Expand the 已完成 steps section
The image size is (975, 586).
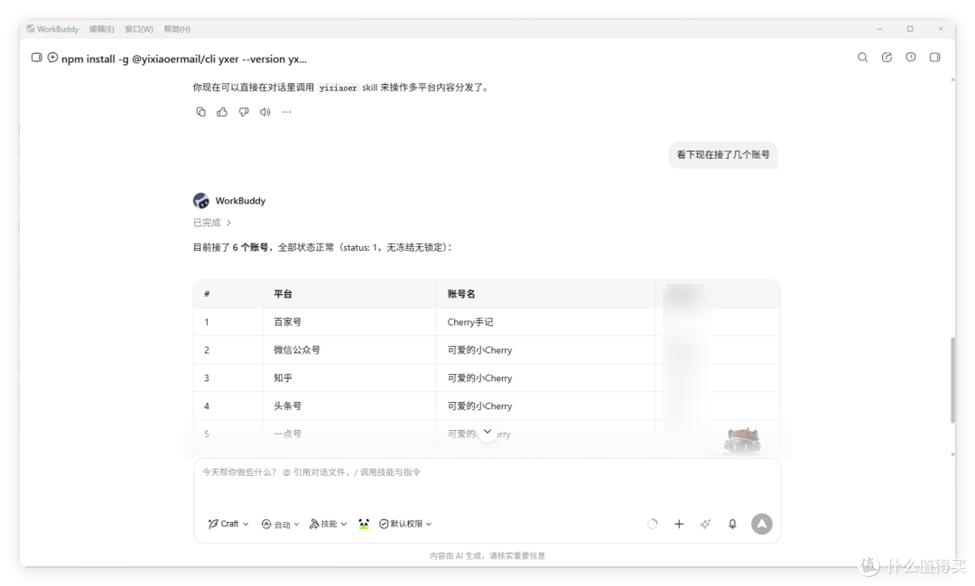[212, 223]
